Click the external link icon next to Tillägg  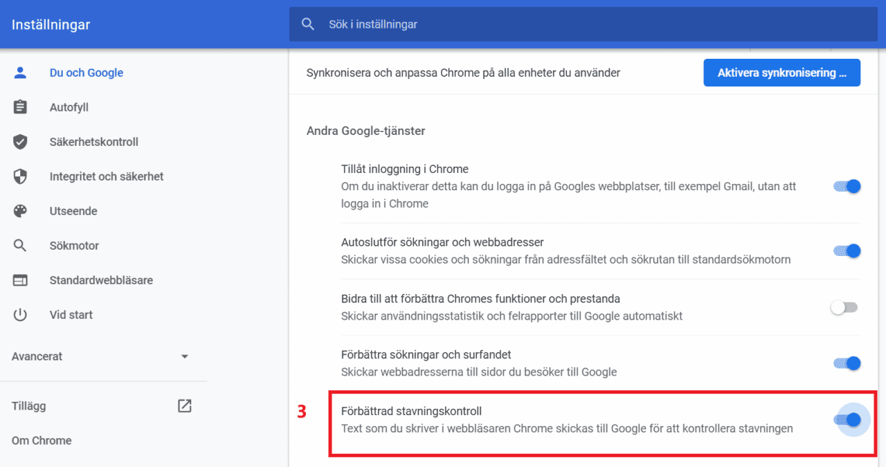pyautogui.click(x=185, y=406)
